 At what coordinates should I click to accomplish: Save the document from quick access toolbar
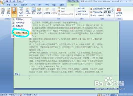[7, 1]
